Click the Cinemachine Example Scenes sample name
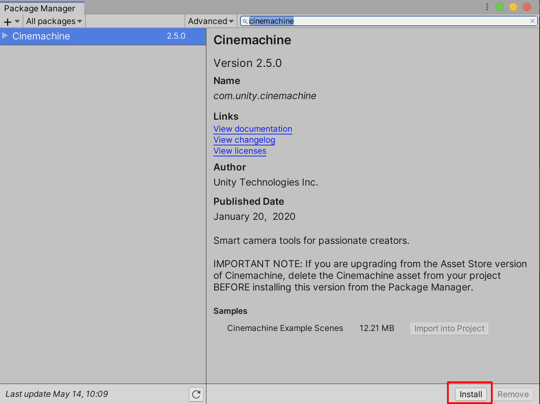This screenshot has height=404, width=540. pyautogui.click(x=285, y=328)
